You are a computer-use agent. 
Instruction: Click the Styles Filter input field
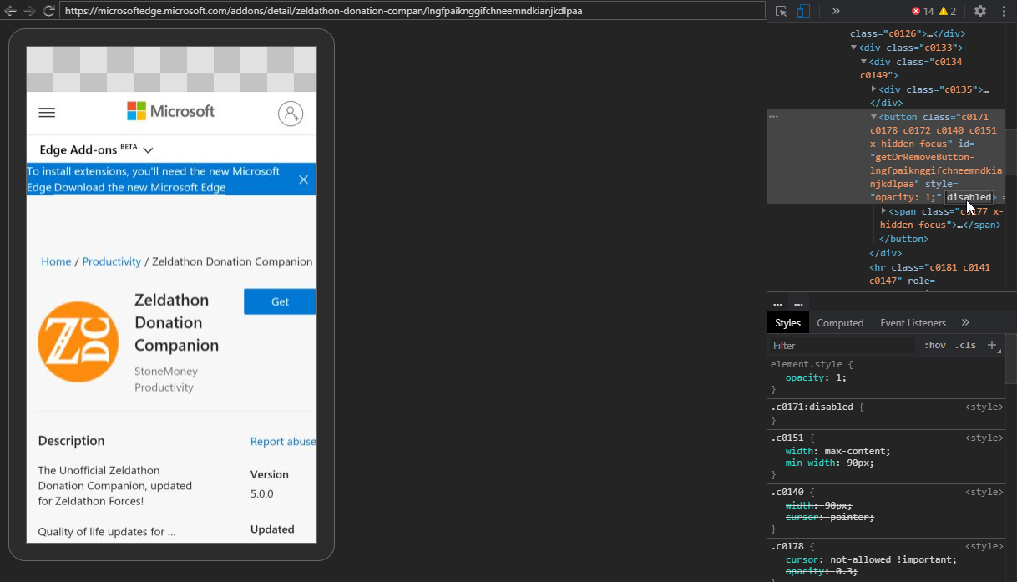[x=842, y=345]
